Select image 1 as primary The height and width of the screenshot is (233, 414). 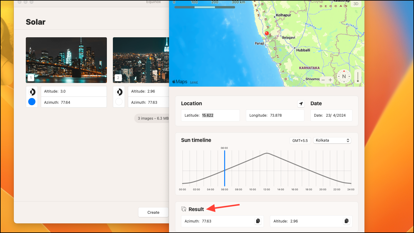pos(32,102)
